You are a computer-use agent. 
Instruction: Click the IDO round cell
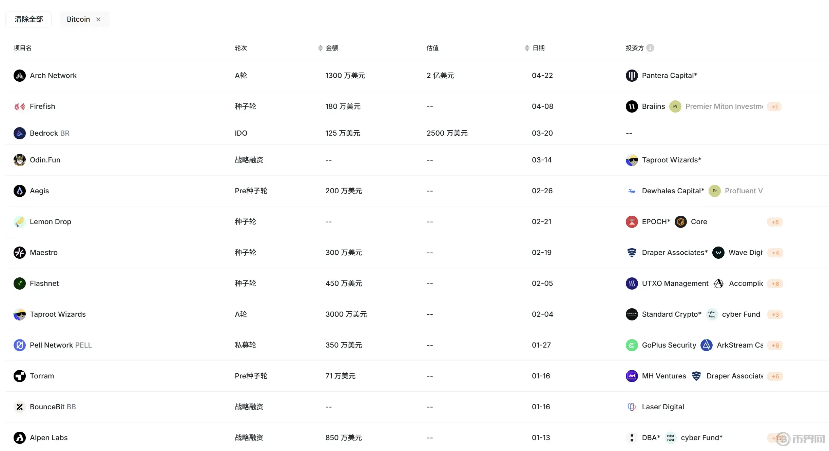coord(241,133)
